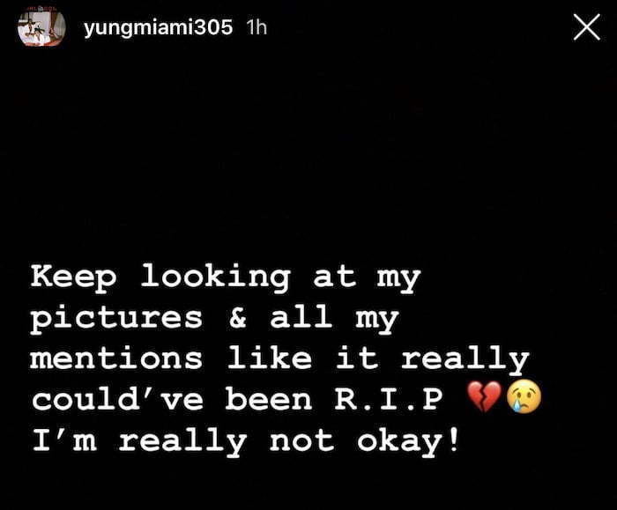Close the story with the X icon

[587, 27]
